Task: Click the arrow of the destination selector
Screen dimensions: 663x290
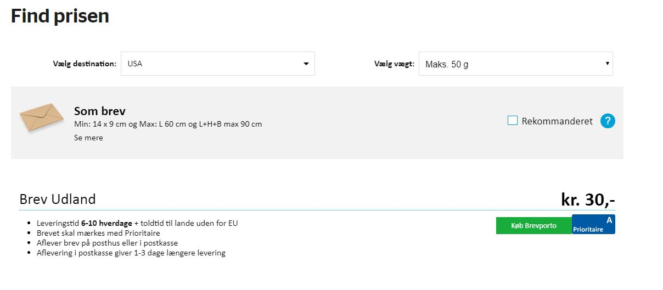Action: coord(306,64)
